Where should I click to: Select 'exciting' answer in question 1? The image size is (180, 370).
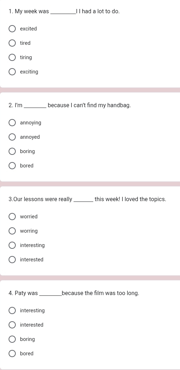[x=12, y=72]
